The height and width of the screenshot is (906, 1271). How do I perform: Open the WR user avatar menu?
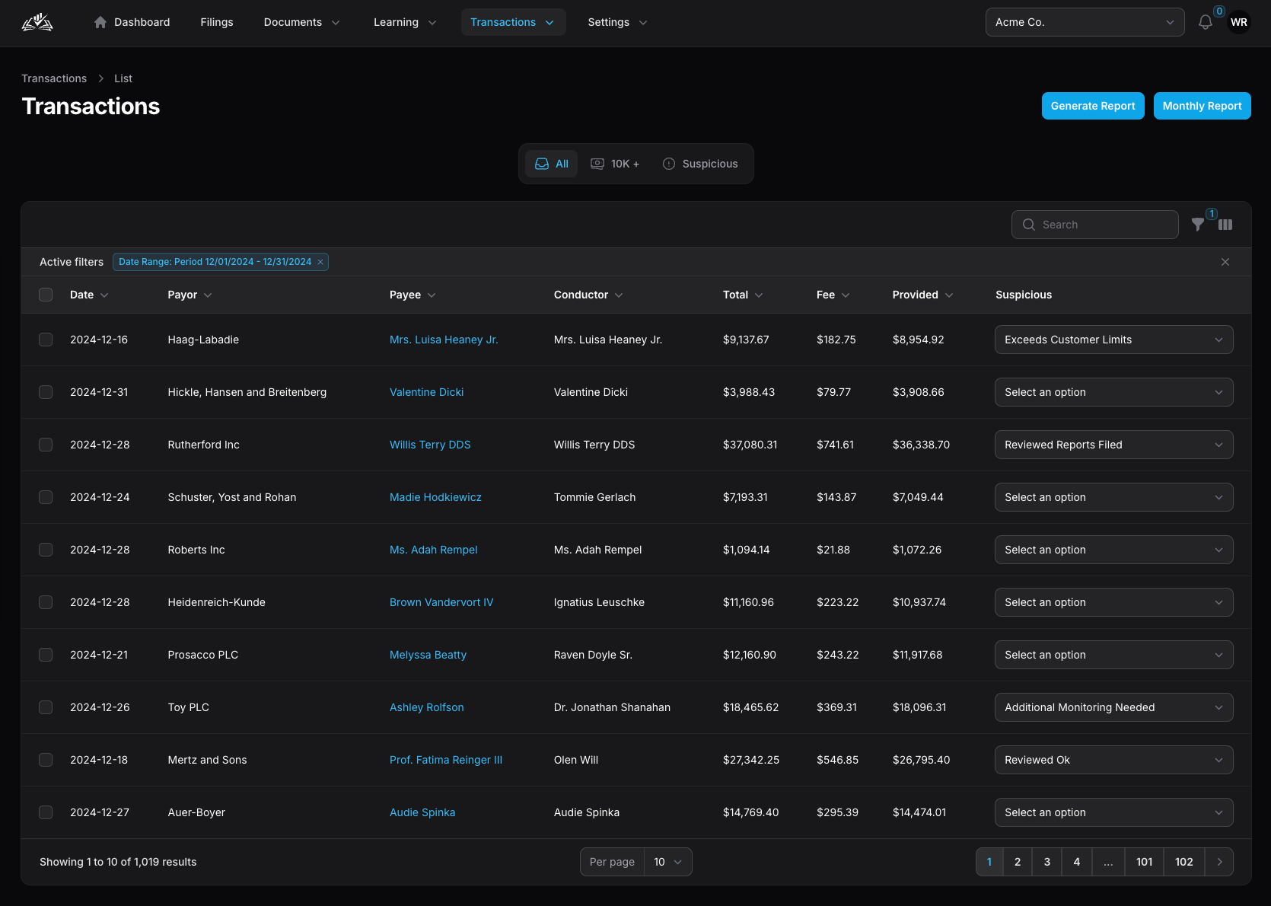coord(1239,22)
